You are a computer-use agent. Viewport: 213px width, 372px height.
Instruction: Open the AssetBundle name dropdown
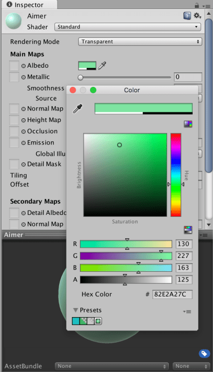(x=112, y=366)
